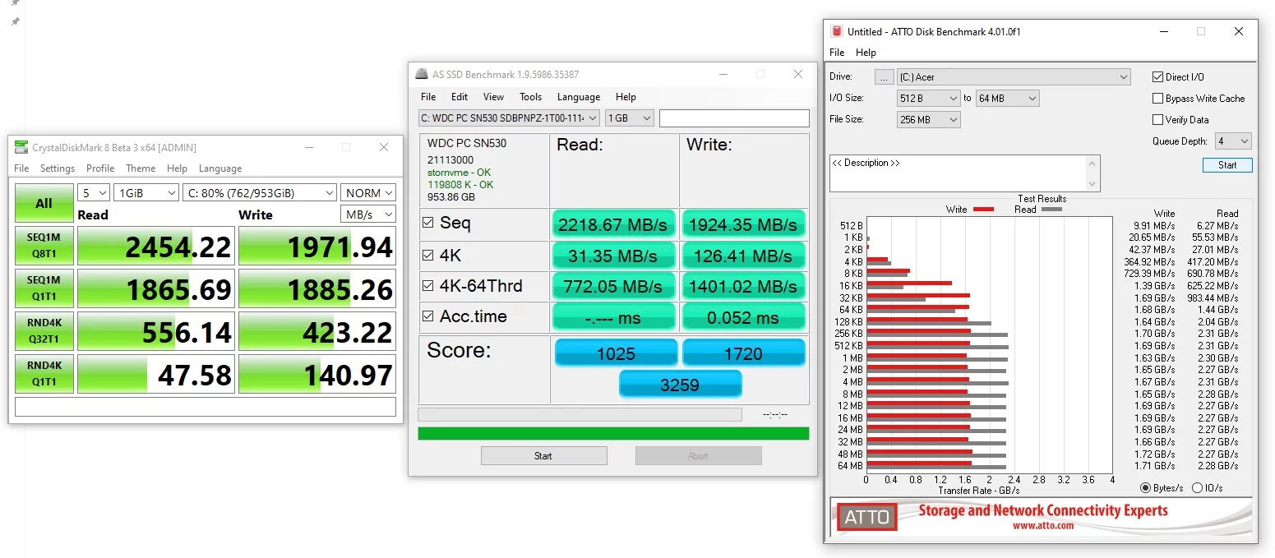Enable the Verify Data checkbox
The width and height of the screenshot is (1275, 558).
(1157, 119)
